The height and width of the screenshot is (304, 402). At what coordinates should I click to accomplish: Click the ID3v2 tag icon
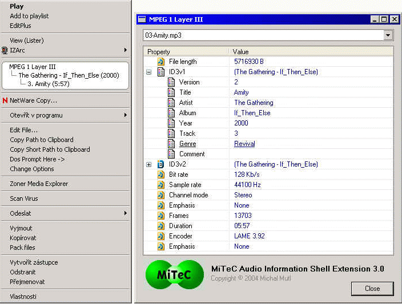tap(161, 164)
